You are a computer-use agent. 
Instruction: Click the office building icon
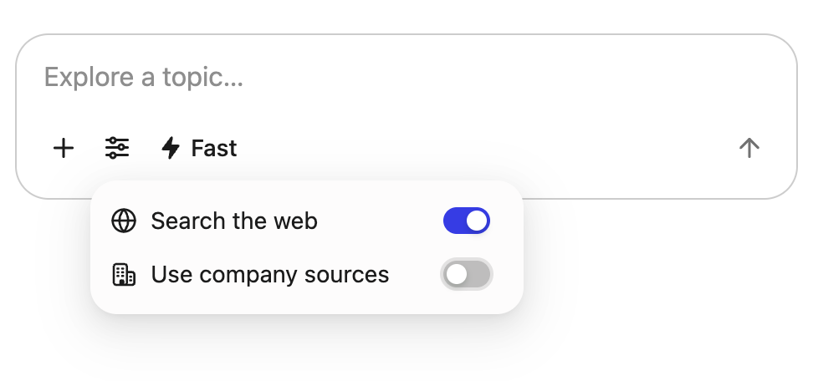(x=124, y=274)
